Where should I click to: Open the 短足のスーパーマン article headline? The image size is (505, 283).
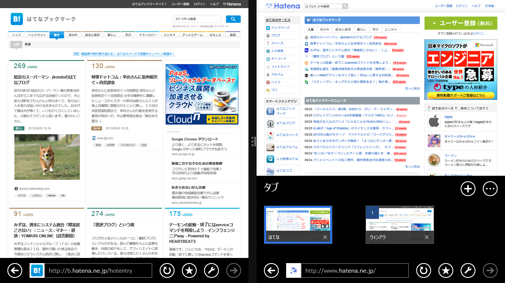coord(45,80)
